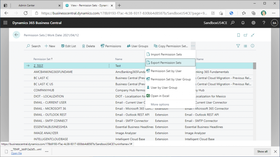Open the browser Collections icon

pos(253,13)
